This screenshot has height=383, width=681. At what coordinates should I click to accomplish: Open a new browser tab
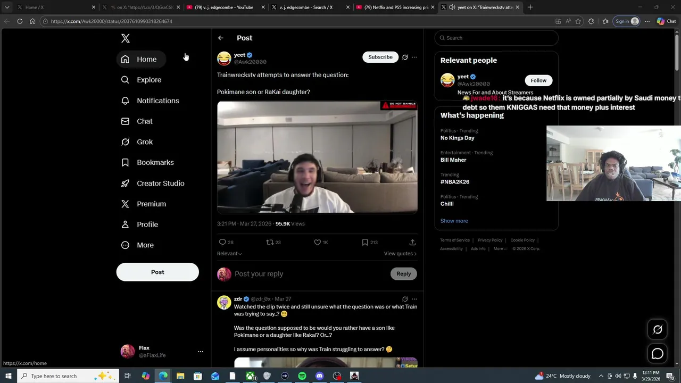click(x=530, y=7)
